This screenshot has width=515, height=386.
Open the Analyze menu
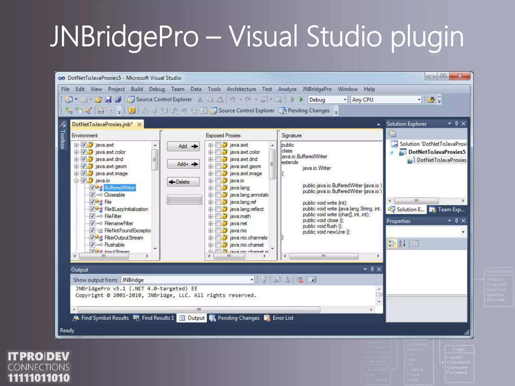287,89
